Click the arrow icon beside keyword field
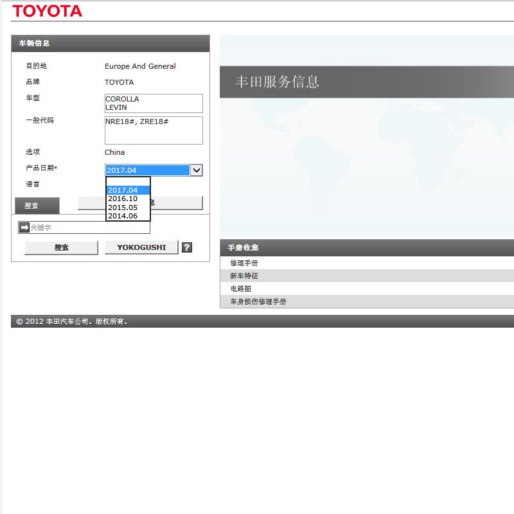The width and height of the screenshot is (514, 514). [24, 227]
